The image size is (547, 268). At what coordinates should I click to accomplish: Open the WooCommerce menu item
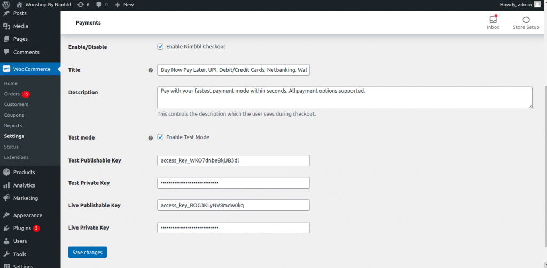30,69
